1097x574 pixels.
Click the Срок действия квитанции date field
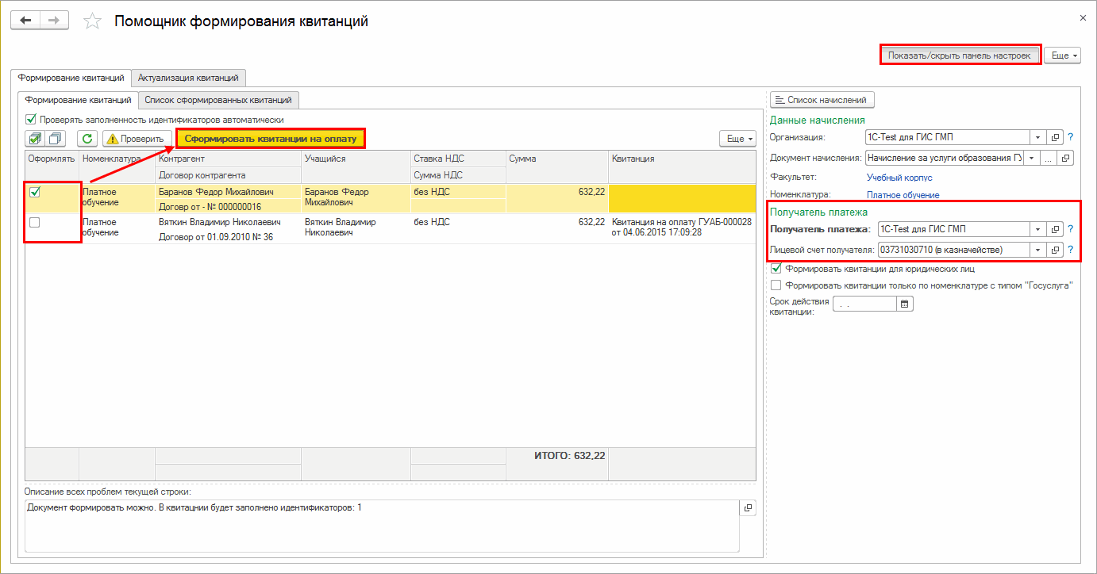pos(865,304)
